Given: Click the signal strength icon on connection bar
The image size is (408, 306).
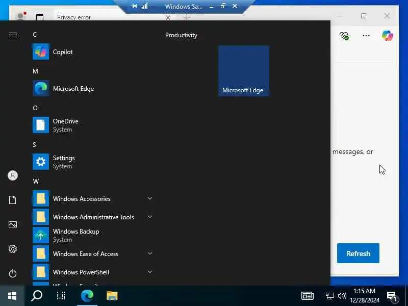Looking at the screenshot, I should pos(145,6).
